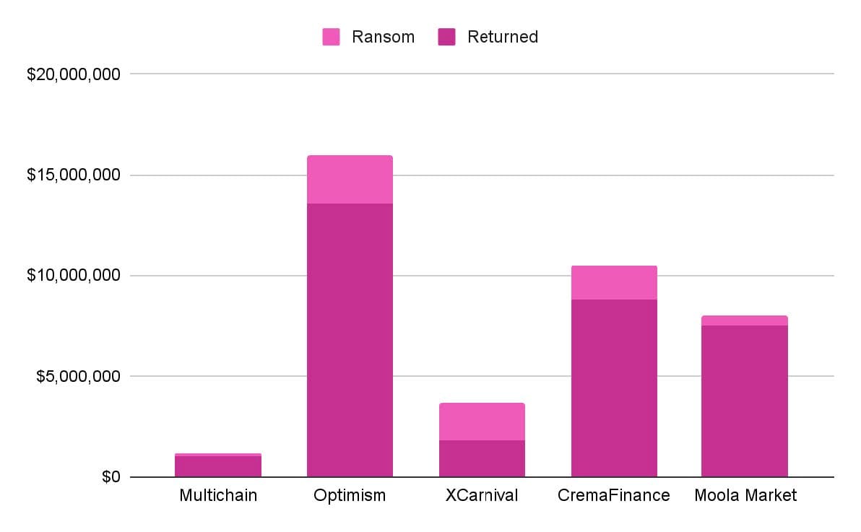
Task: Click the $20,000,000 y-axis label
Action: coord(73,74)
